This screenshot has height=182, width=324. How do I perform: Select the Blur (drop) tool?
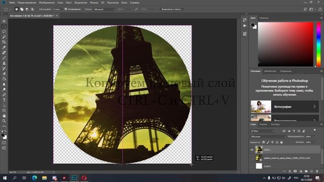click(x=4, y=84)
